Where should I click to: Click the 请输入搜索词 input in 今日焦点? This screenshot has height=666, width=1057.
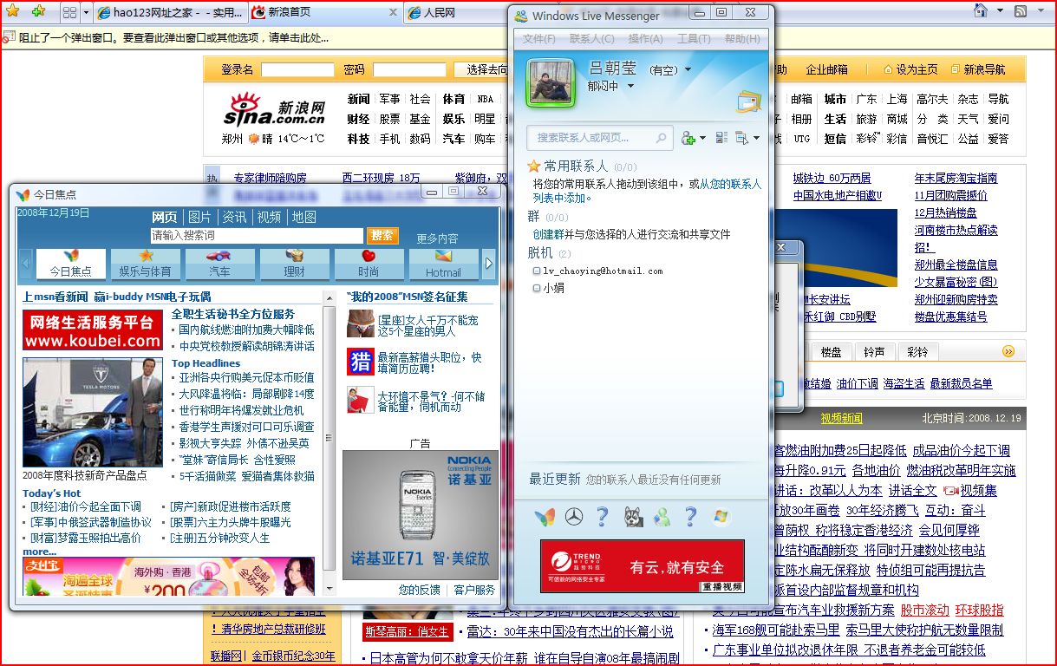(x=257, y=236)
